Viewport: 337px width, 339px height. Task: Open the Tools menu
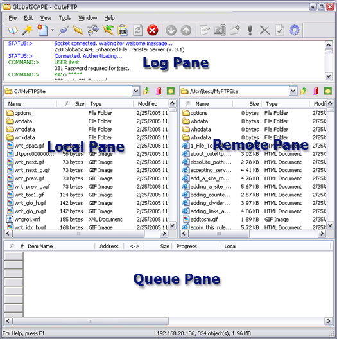(x=65, y=18)
